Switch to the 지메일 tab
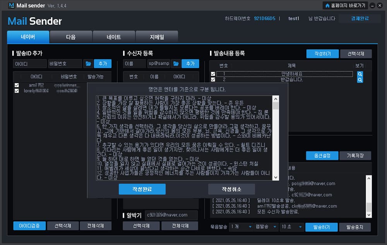 point(157,37)
